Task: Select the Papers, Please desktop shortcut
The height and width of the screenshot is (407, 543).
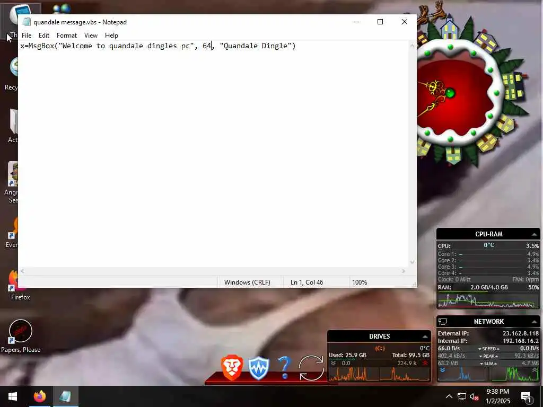Action: (21, 335)
